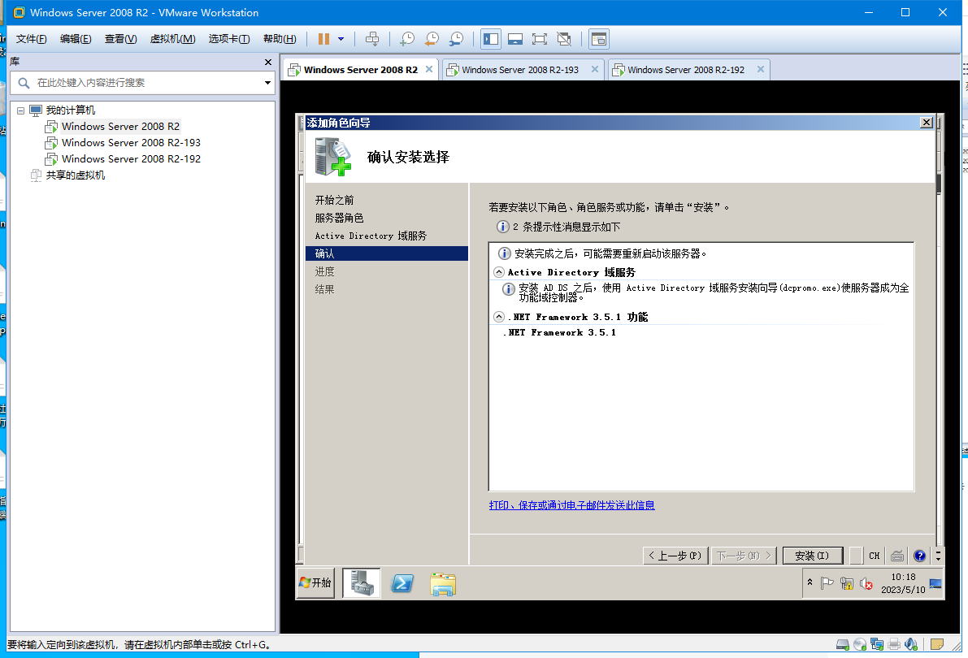Image resolution: width=968 pixels, height=658 pixels.
Task: Toggle the library sidebar view
Action: (x=492, y=39)
